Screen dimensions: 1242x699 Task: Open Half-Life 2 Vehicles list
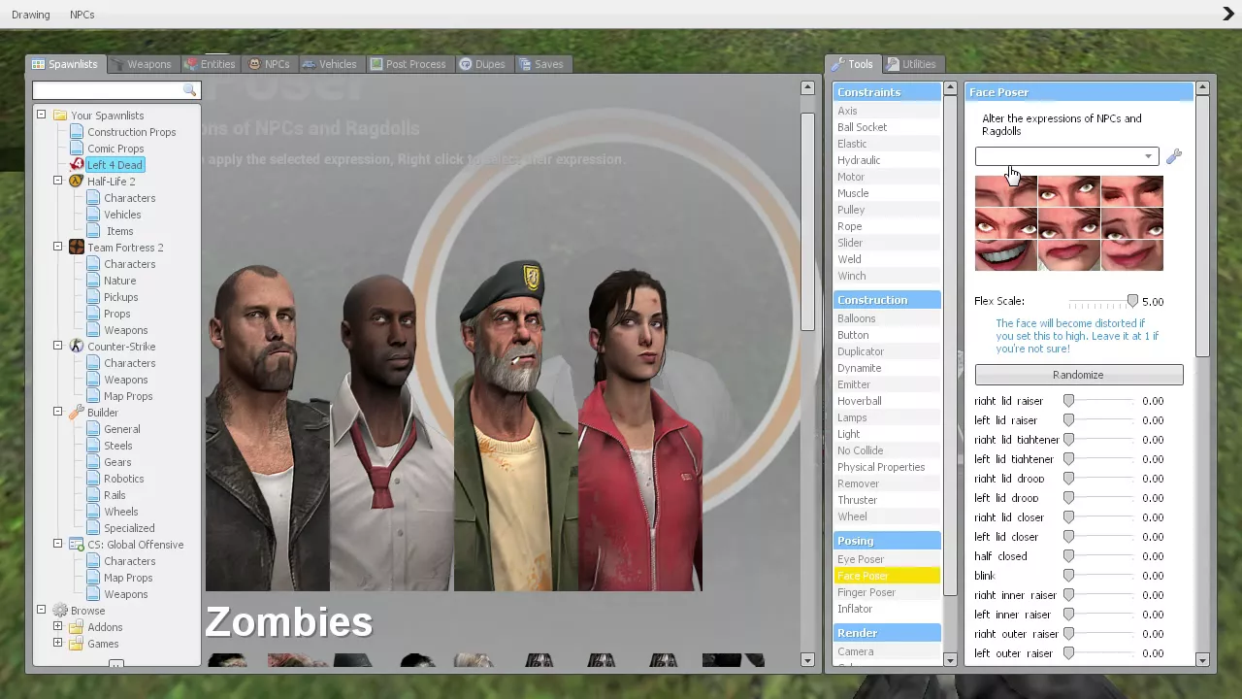click(x=122, y=215)
